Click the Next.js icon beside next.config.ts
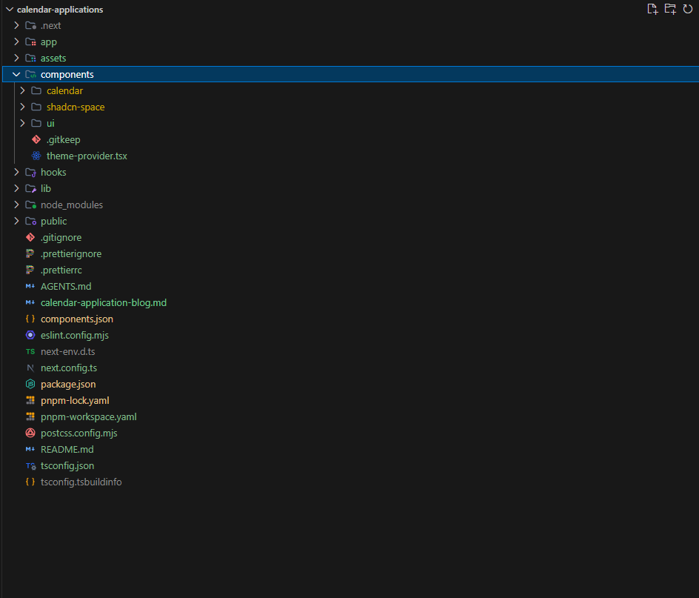699x598 pixels. [x=30, y=368]
